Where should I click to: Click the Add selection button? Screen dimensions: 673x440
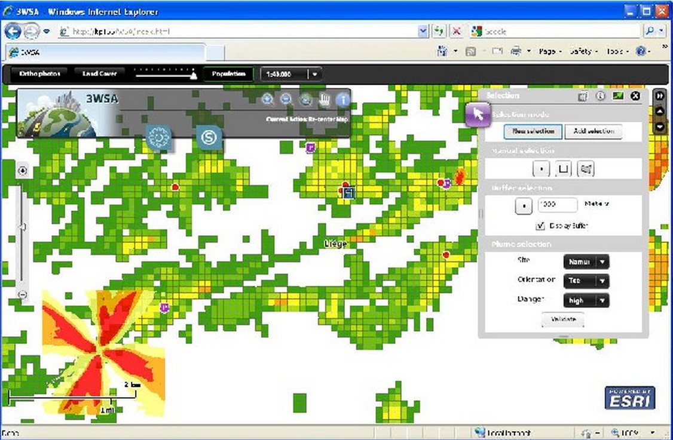point(593,131)
